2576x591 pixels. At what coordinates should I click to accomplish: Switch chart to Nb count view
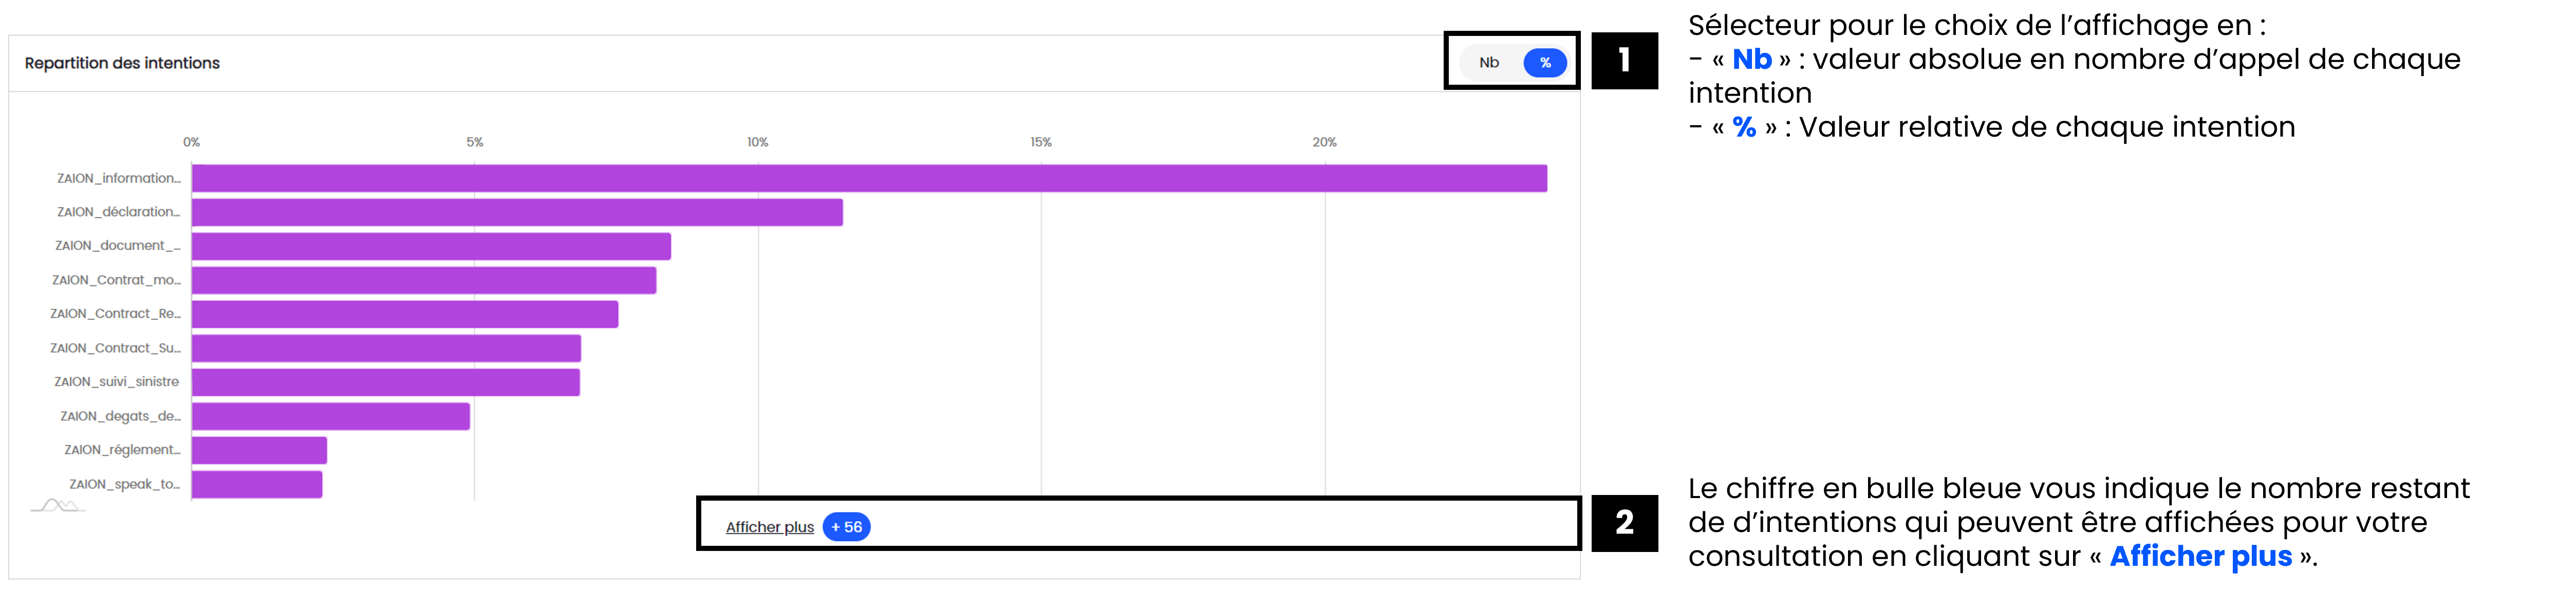point(1489,63)
